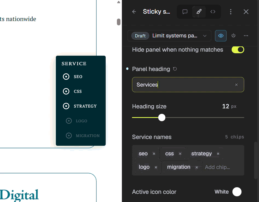Image resolution: width=259 pixels, height=202 pixels.
Task: Click the Heading size value 12
Action: coord(226,106)
